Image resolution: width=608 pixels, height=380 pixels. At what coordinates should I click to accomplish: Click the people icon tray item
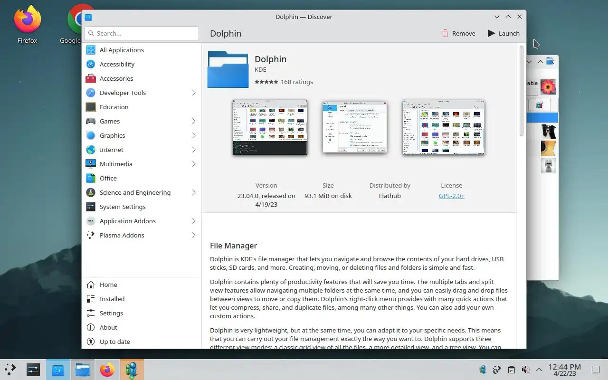(x=483, y=370)
